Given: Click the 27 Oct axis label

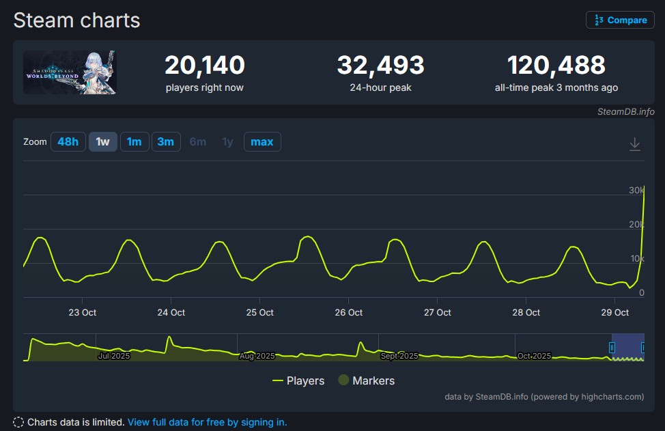Looking at the screenshot, I should (437, 312).
